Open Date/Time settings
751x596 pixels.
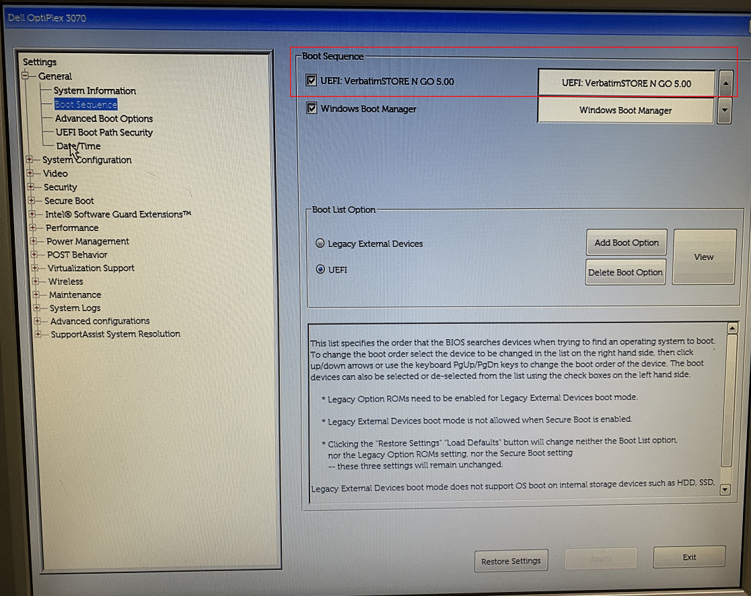(79, 146)
